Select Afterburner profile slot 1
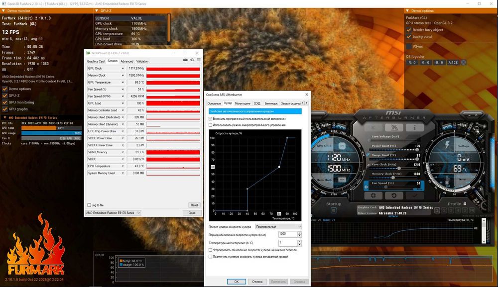The width and height of the screenshot is (498, 287). (437, 210)
